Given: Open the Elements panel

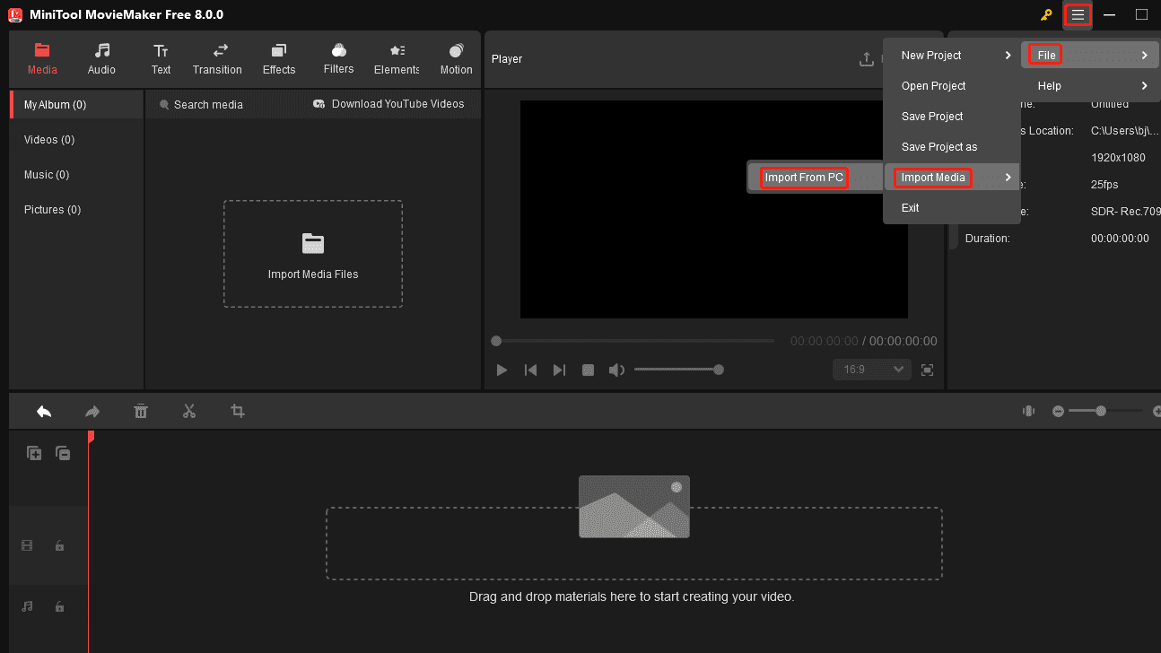Looking at the screenshot, I should [396, 58].
